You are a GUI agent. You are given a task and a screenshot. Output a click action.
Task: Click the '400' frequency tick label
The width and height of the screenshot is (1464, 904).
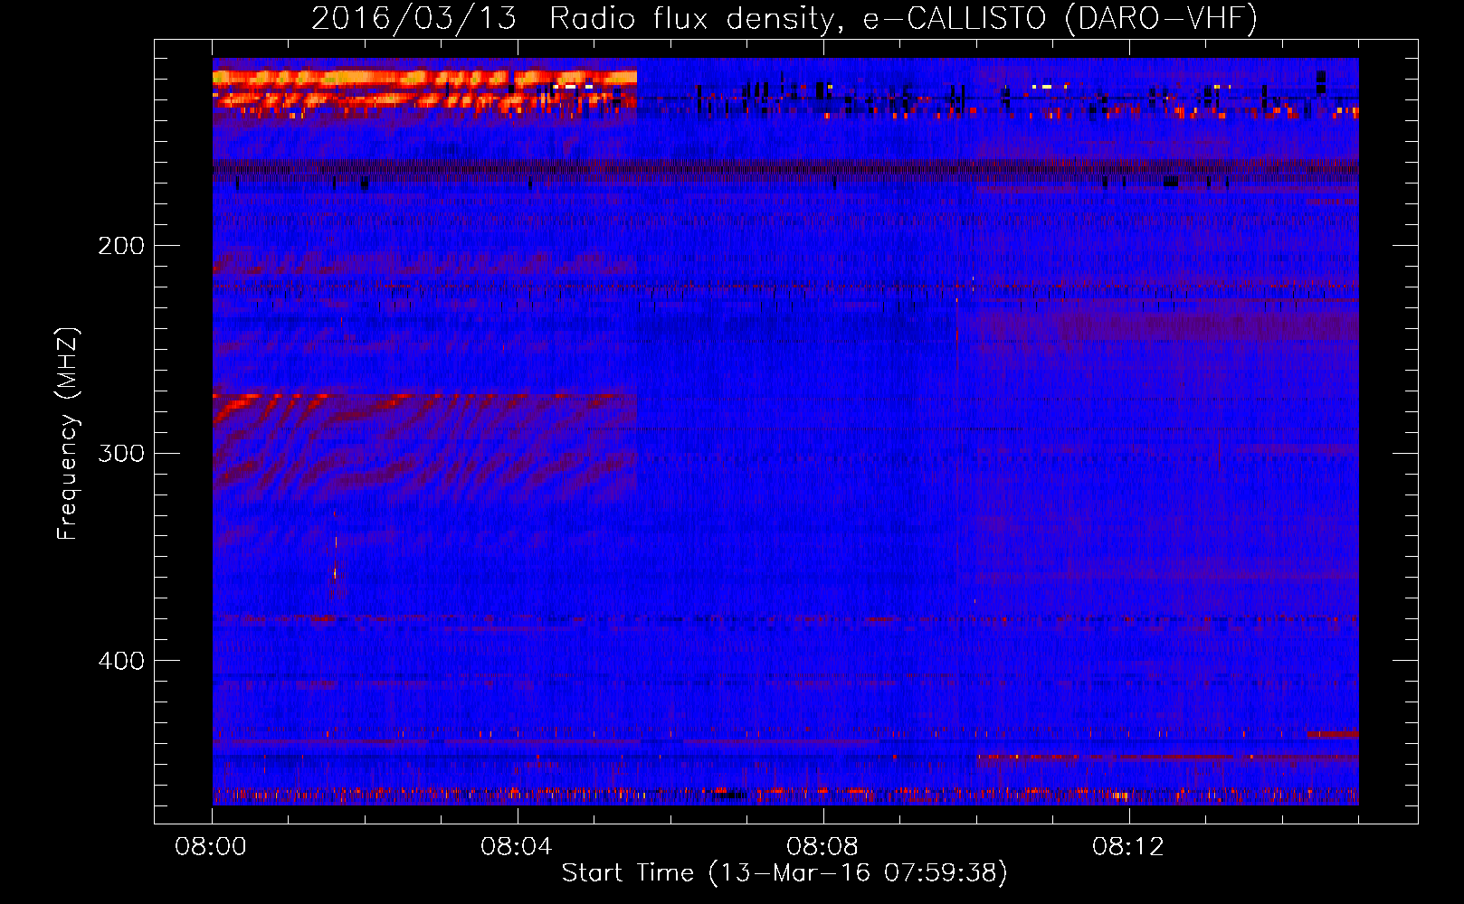[x=121, y=661]
